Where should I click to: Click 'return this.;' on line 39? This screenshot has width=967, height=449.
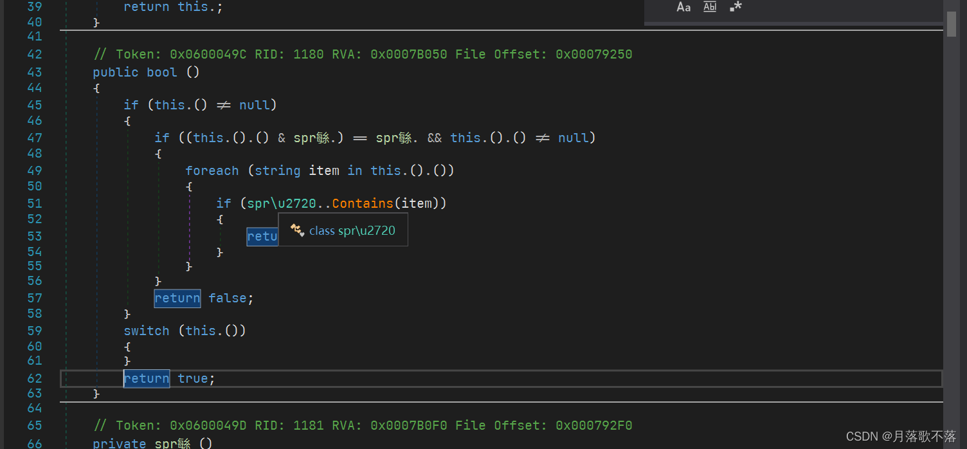click(174, 7)
